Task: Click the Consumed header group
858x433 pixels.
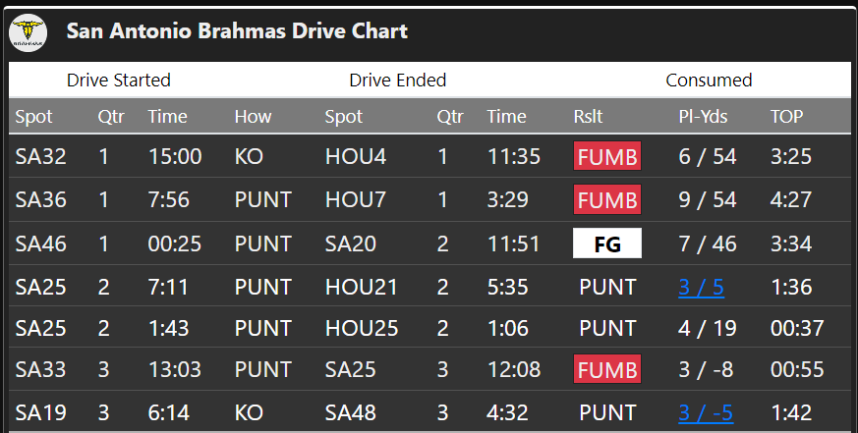Action: tap(709, 81)
